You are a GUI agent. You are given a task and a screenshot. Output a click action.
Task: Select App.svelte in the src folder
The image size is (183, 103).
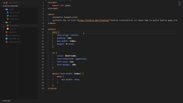14,25
